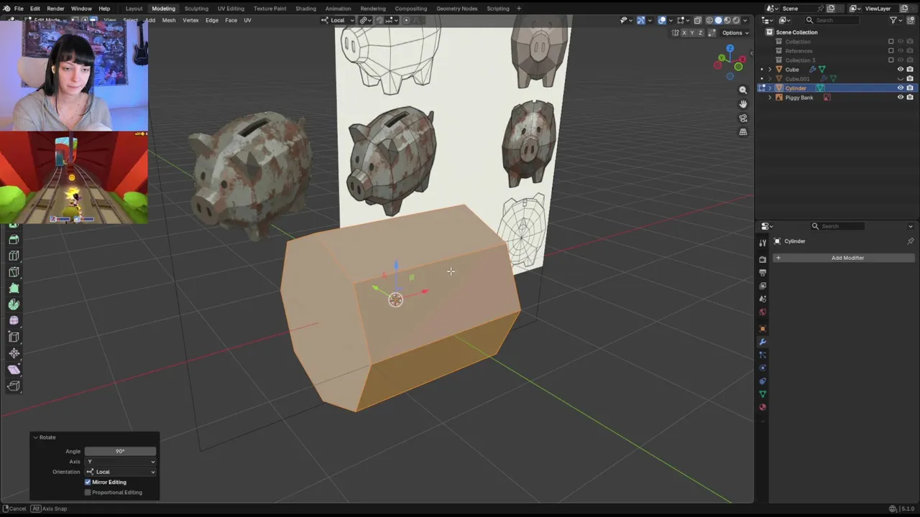Select the Poly Build tool
Screen dimensions: 920x517
[x=14, y=288]
